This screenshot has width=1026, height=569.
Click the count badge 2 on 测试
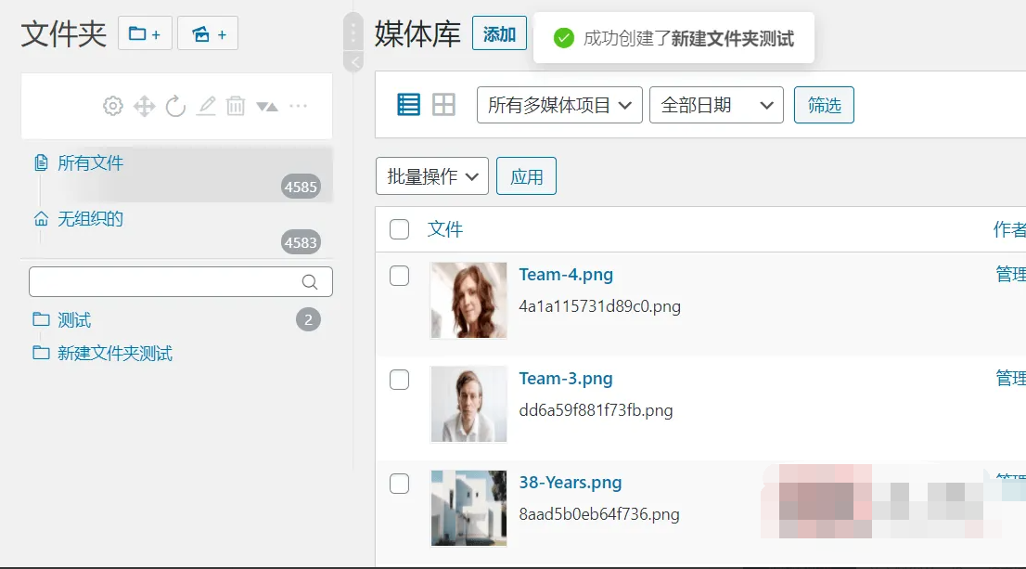click(x=308, y=319)
